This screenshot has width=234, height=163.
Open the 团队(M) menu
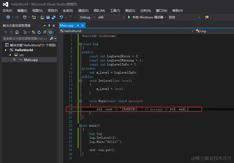pyautogui.click(x=99, y=10)
